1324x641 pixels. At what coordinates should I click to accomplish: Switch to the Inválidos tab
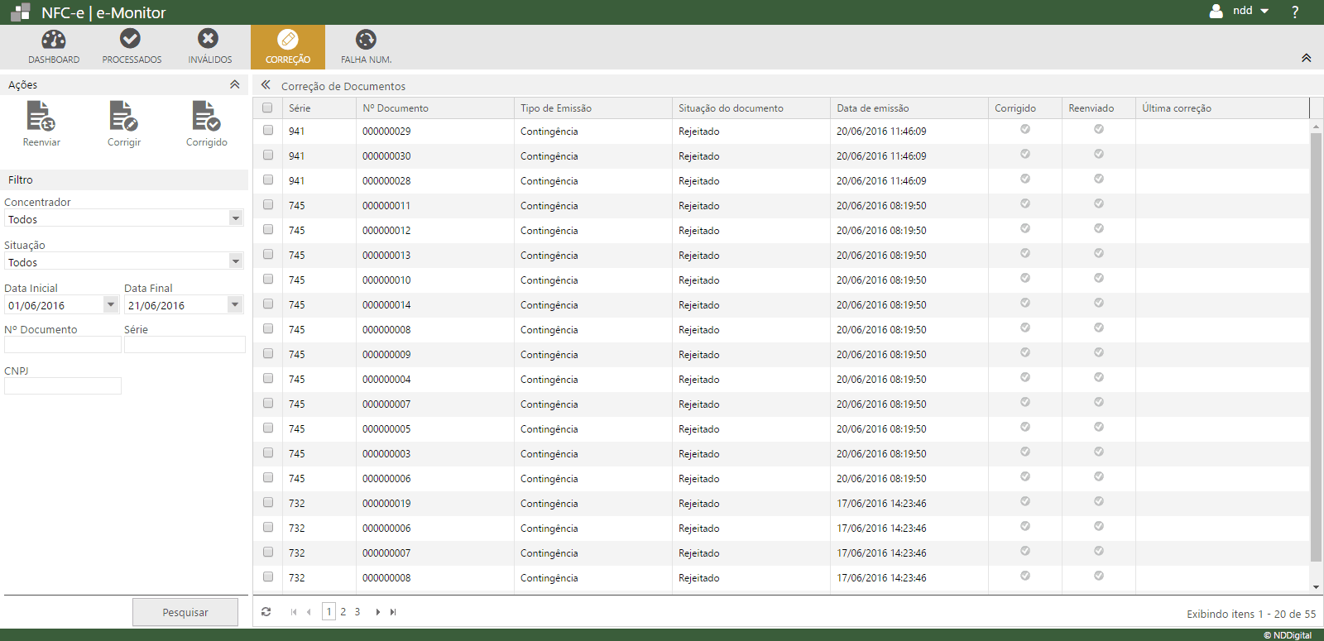(x=209, y=46)
